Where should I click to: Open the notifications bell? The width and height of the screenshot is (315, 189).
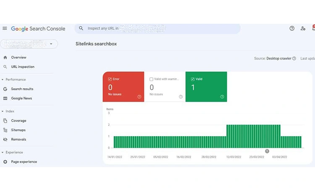tap(313, 28)
